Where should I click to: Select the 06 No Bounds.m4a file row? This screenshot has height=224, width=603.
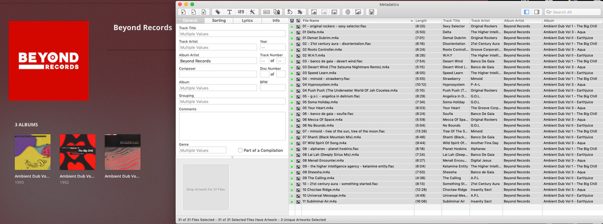coord(446,125)
